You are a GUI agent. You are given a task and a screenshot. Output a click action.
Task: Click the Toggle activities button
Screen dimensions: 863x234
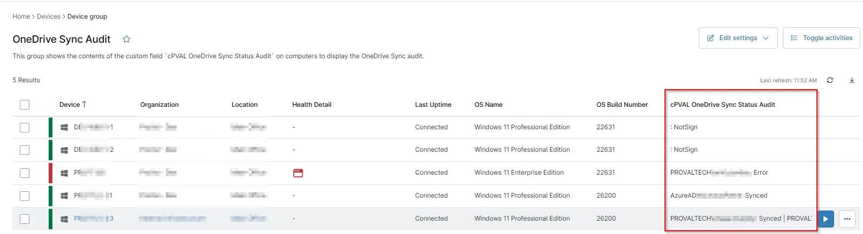click(x=821, y=38)
